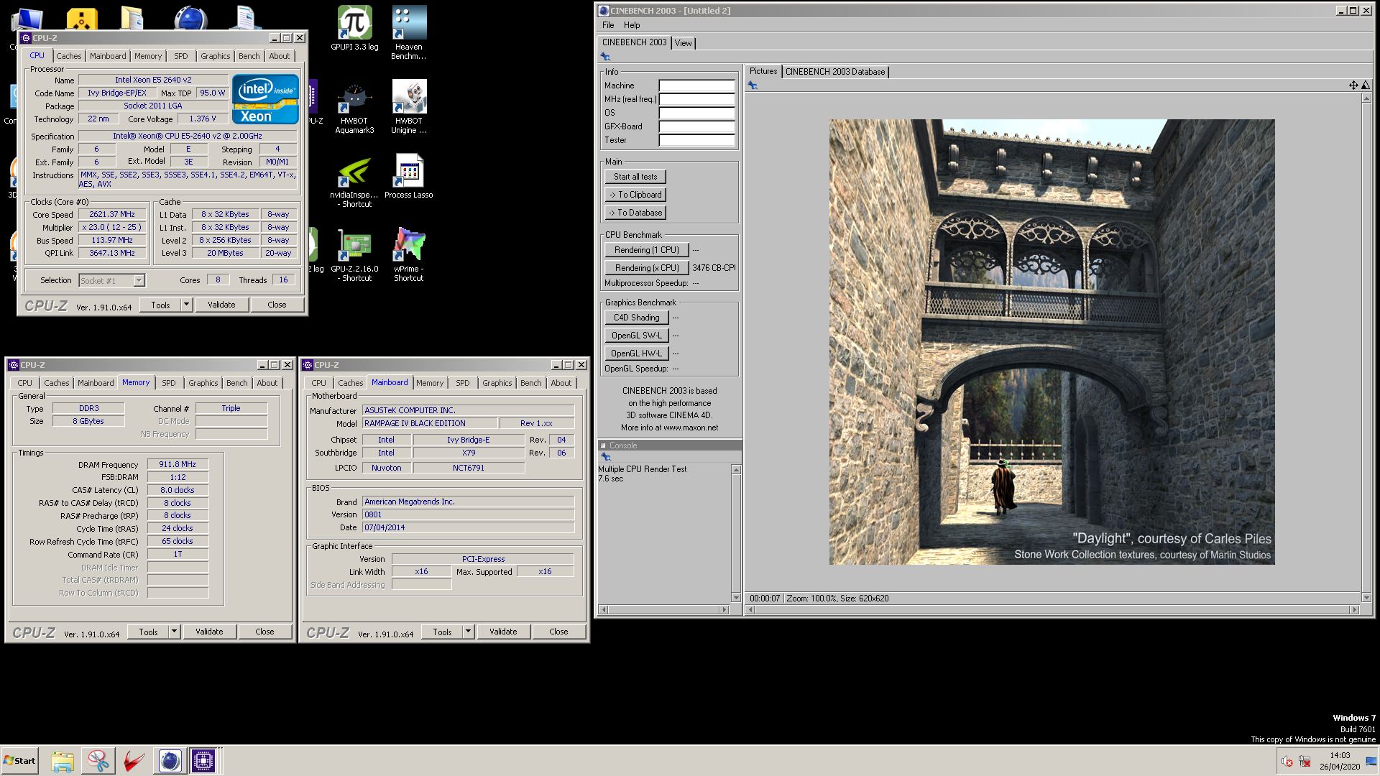Image resolution: width=1380 pixels, height=776 pixels.
Task: Open the GPUPI 3.3 leg desktop icon
Action: tap(354, 28)
